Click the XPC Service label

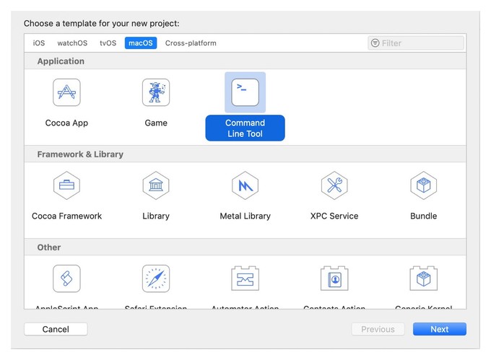click(x=334, y=216)
